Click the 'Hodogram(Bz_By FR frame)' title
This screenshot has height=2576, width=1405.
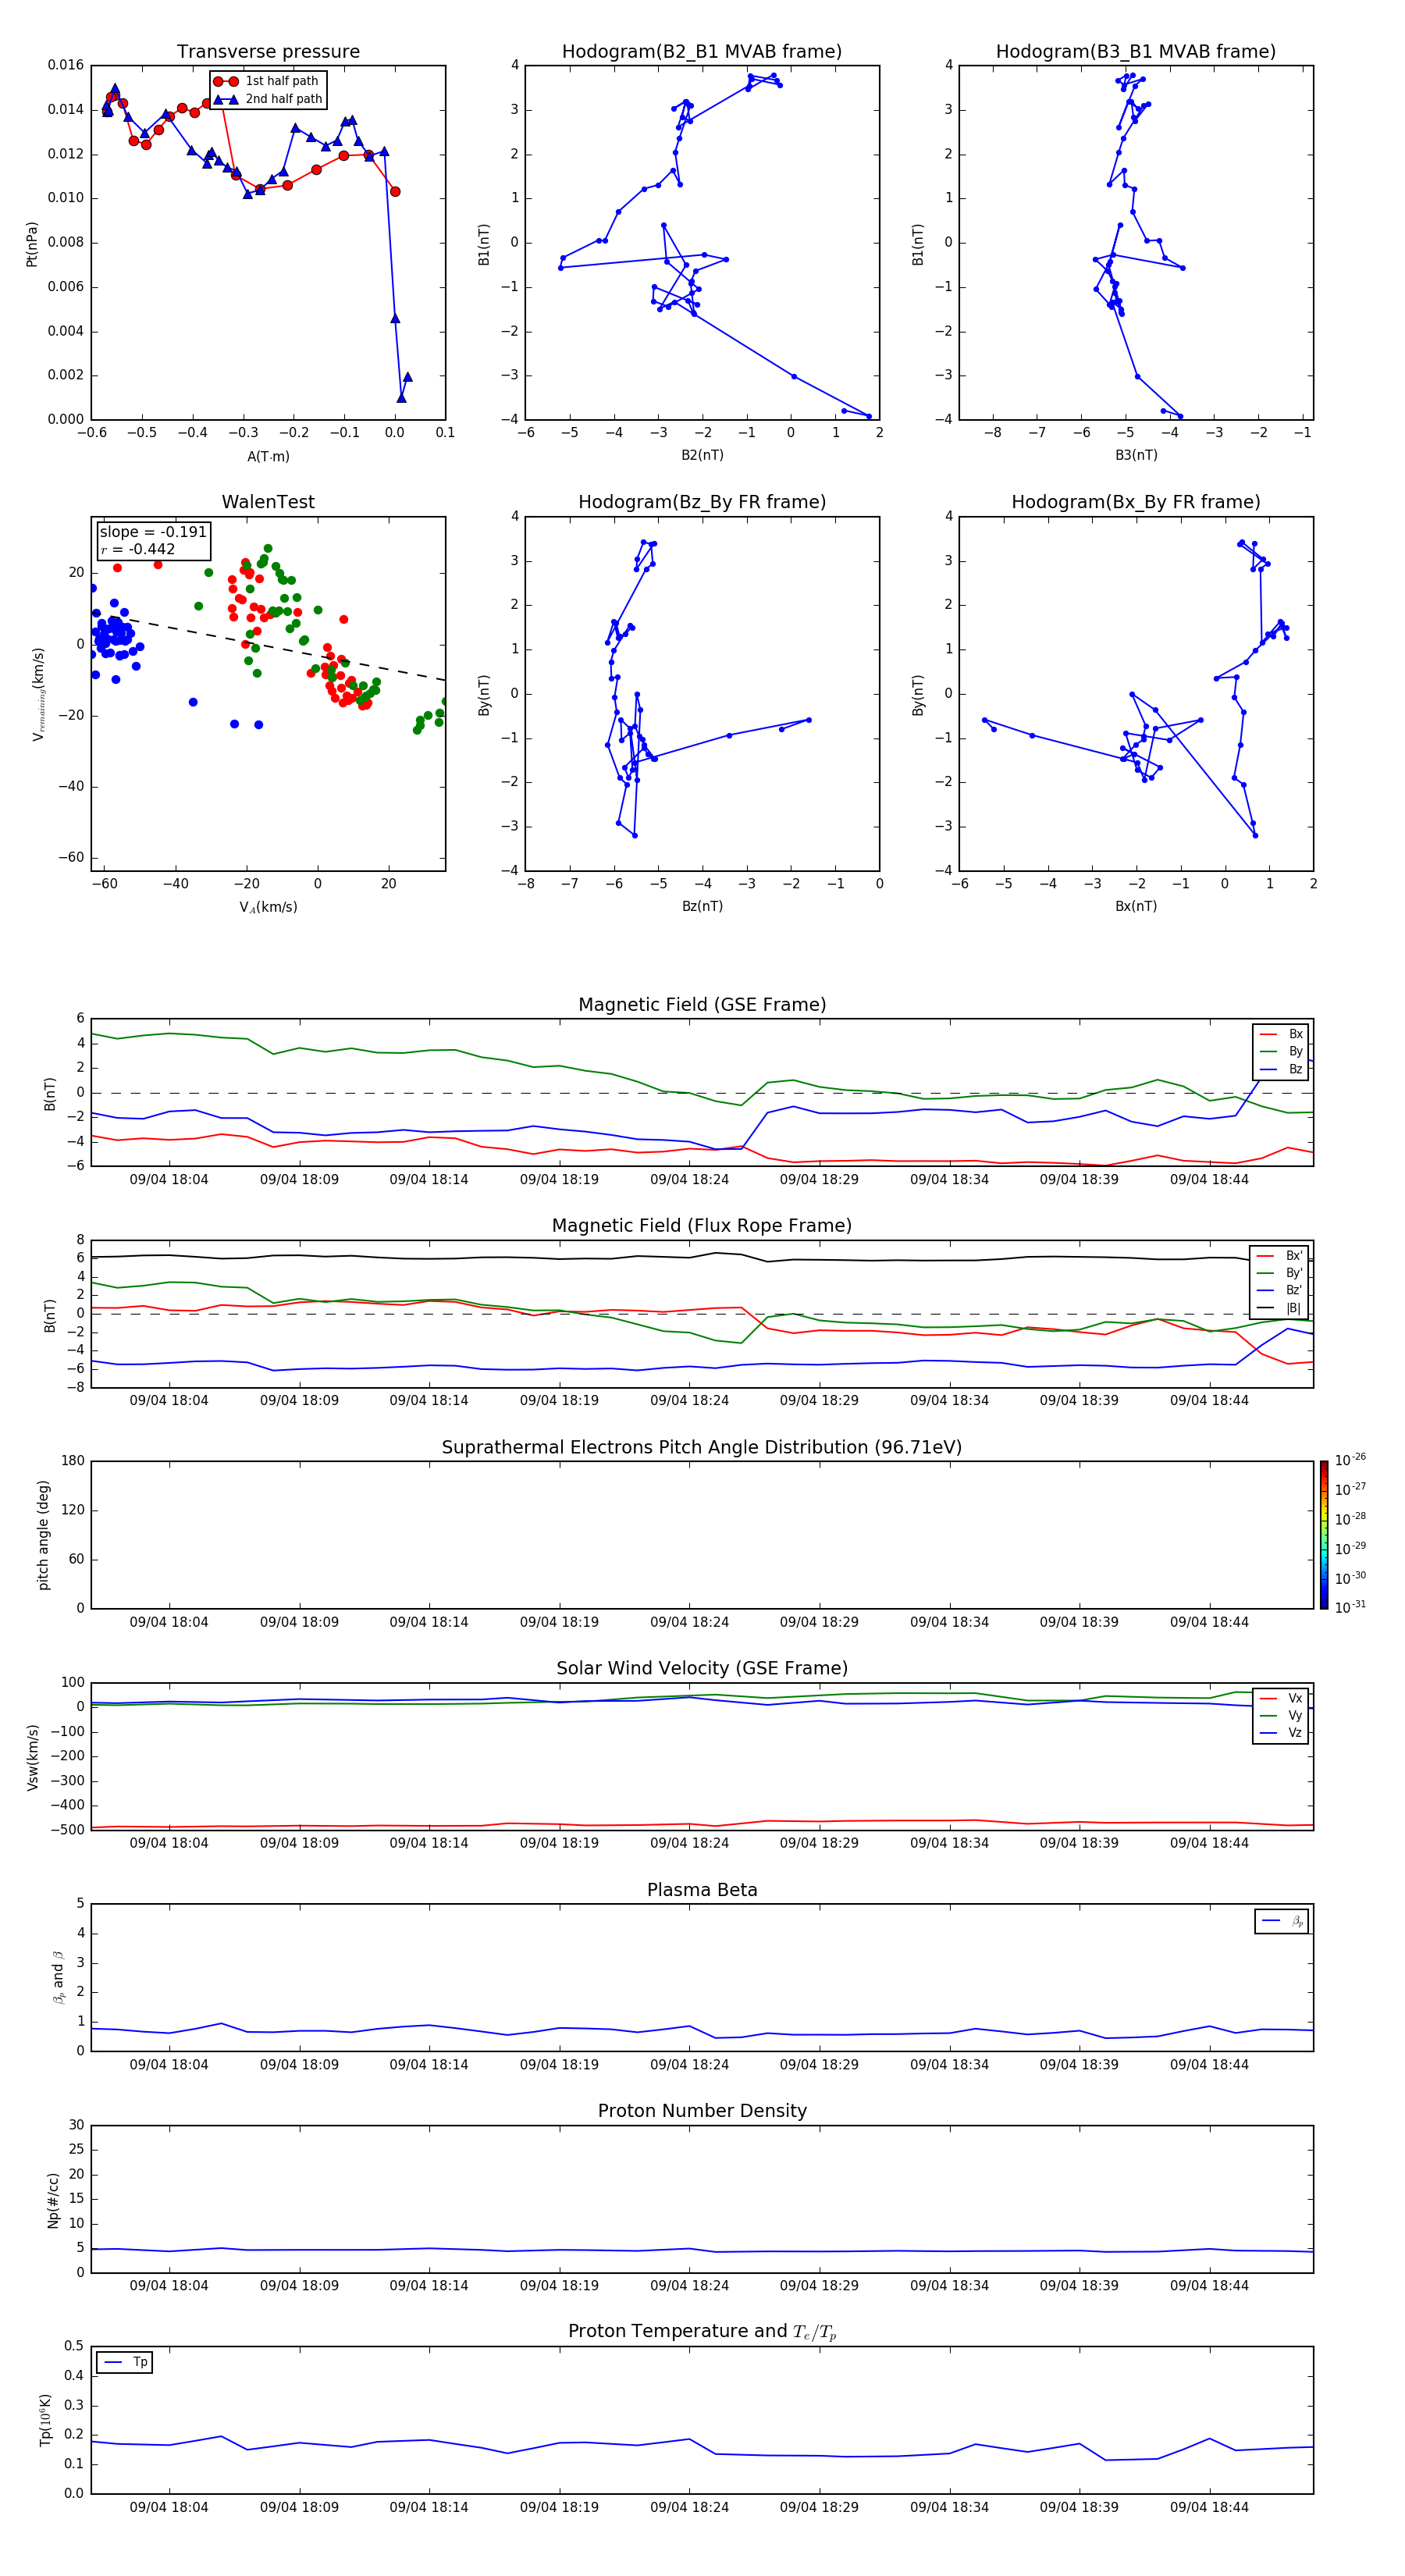pos(702,502)
